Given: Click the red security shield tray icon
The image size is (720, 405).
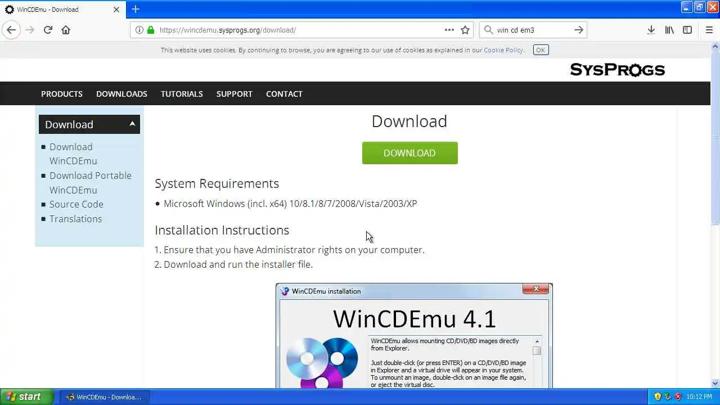Looking at the screenshot, I should (677, 397).
